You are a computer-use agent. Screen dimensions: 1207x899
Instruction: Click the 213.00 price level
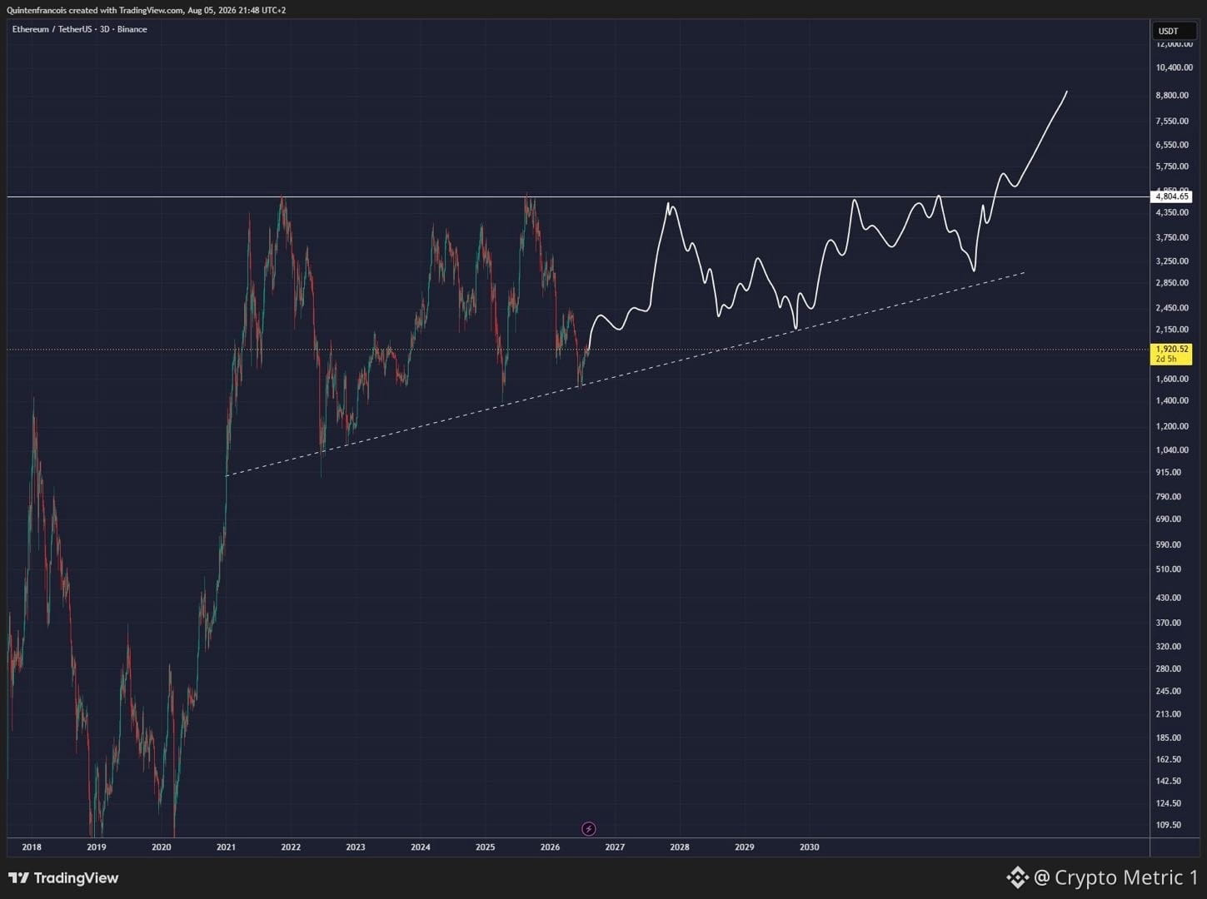(x=1168, y=714)
